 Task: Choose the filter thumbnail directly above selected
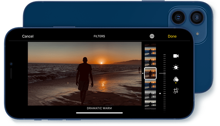coord(150,62)
